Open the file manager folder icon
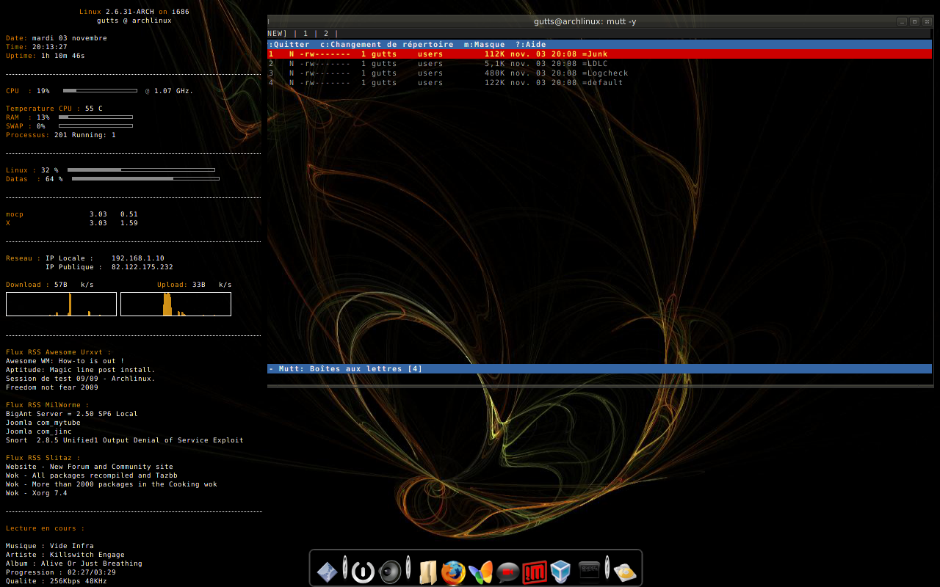 point(427,572)
